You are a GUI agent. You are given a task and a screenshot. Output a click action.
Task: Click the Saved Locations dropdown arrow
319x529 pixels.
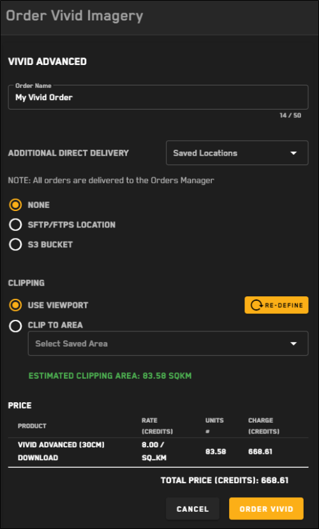pyautogui.click(x=293, y=153)
